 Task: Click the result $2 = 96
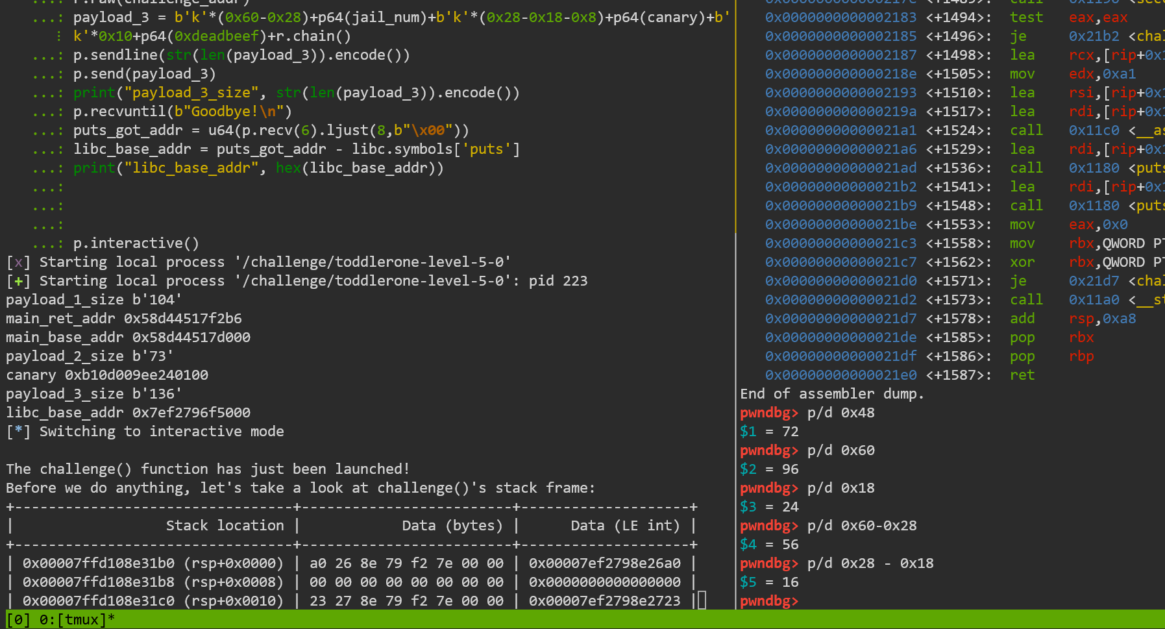tap(769, 469)
